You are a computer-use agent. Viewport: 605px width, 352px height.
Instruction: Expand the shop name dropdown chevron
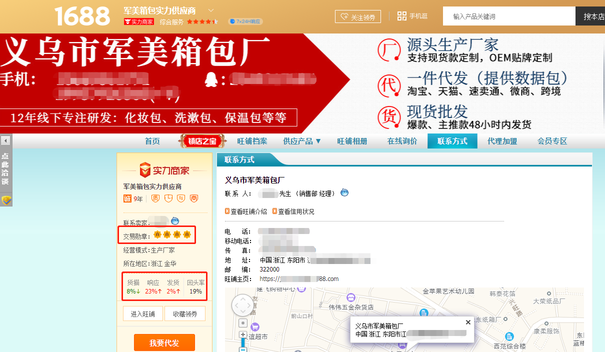pos(210,10)
